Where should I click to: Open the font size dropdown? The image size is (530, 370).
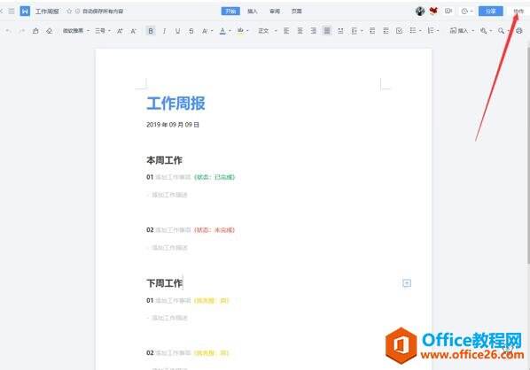(103, 31)
